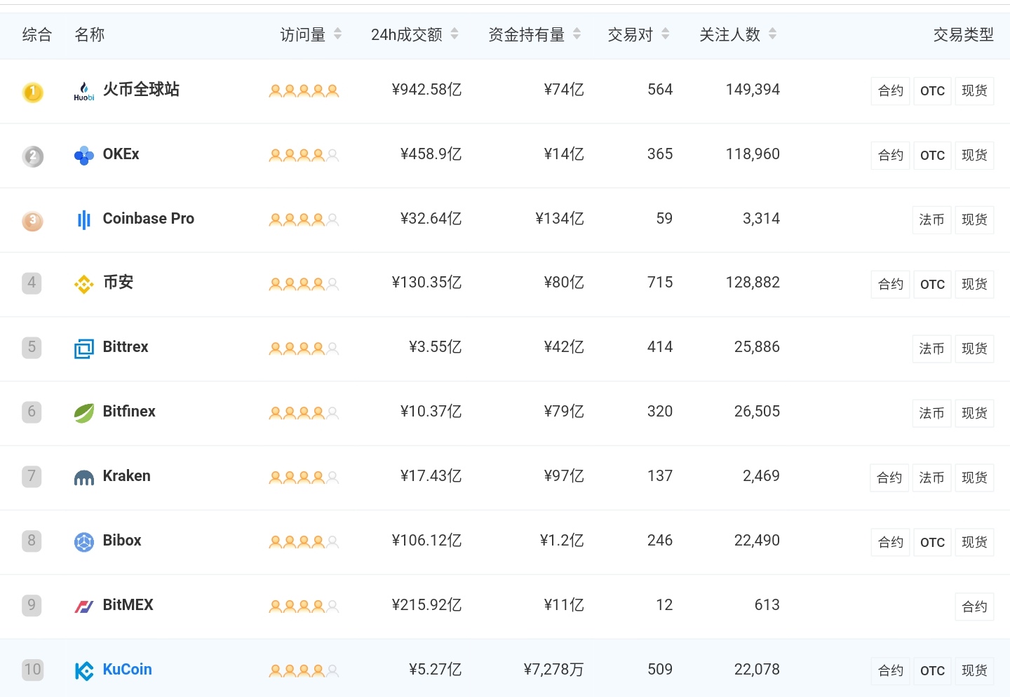The image size is (1010, 697).
Task: Click the ¥942.58亿 volume for 火币全球站
Action: coord(426,90)
